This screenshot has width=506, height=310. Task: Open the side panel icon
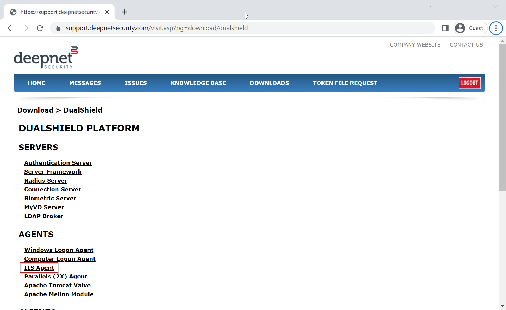445,28
